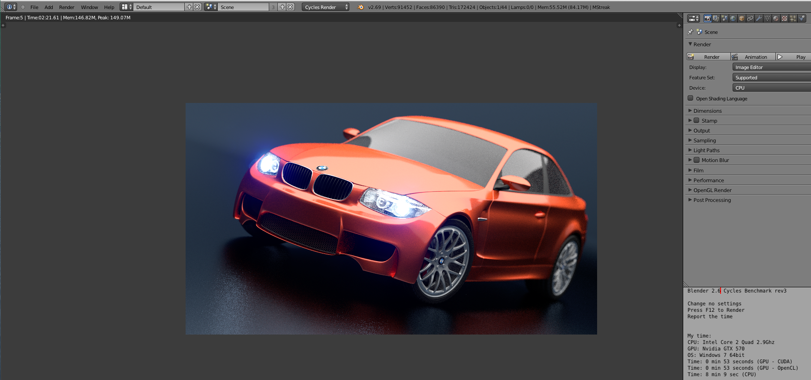Select the Texture properties checker tab
This screenshot has height=380, width=811.
pos(784,18)
